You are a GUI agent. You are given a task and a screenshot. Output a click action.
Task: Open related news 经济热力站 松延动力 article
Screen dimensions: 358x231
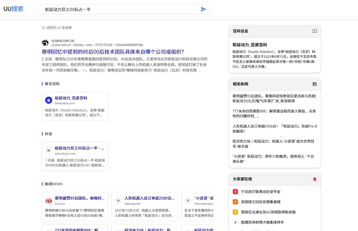click(x=273, y=144)
